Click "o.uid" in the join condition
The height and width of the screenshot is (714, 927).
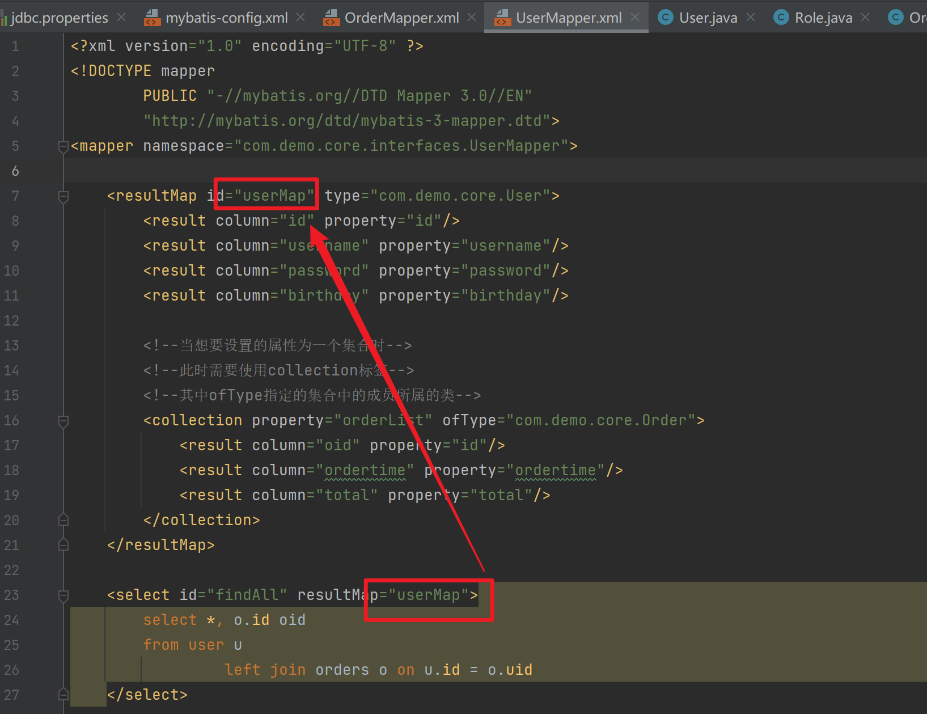[x=510, y=670]
